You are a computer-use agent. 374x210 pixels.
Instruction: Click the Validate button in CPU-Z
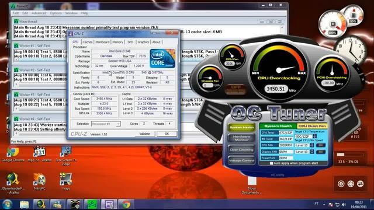coord(144,134)
